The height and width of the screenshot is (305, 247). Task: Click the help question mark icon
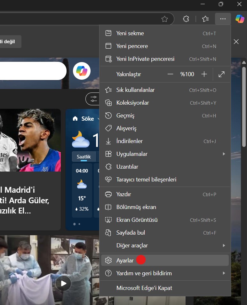[108, 273]
